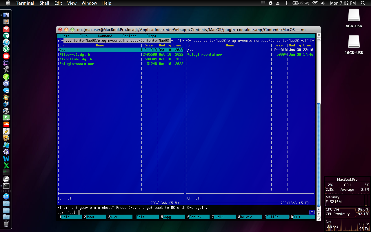The width and height of the screenshot is (371, 232).
Task: Click the 1 Help function key button
Action: (71, 217)
